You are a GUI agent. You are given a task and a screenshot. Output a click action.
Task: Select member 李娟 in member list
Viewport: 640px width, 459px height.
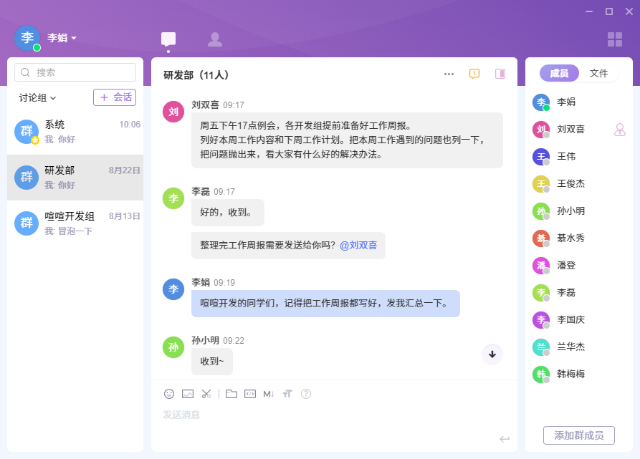click(x=579, y=102)
